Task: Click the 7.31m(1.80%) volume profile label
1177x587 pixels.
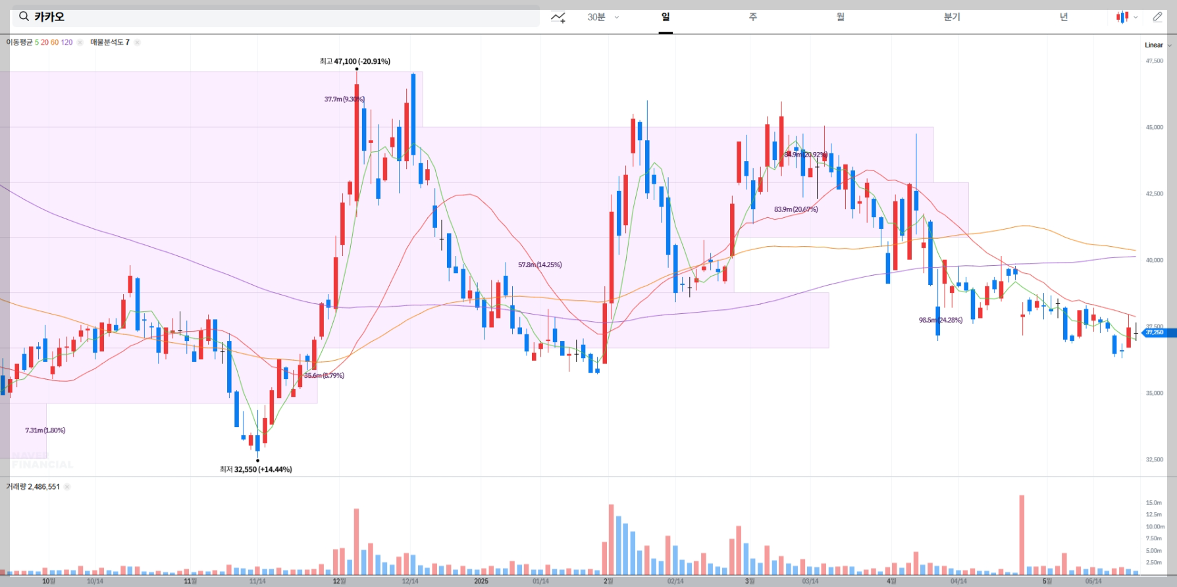Action: coord(45,430)
